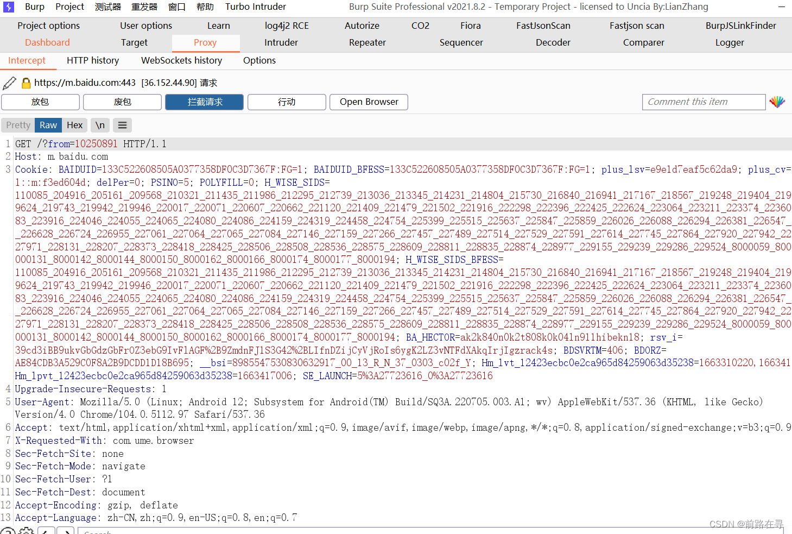Switch the editor to Hex view
The height and width of the screenshot is (534, 792).
75,125
